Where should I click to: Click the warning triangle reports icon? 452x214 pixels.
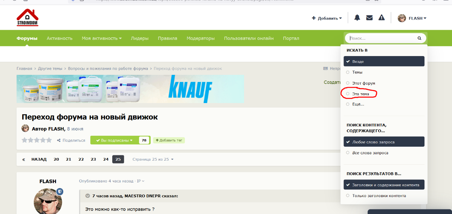click(x=382, y=18)
